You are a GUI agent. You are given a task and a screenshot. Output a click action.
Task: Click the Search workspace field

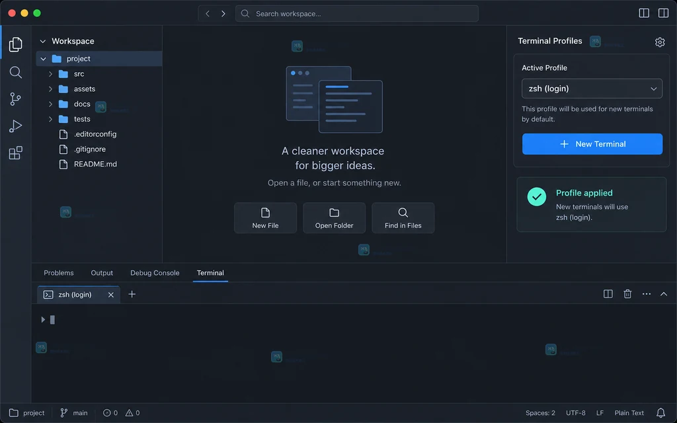356,13
